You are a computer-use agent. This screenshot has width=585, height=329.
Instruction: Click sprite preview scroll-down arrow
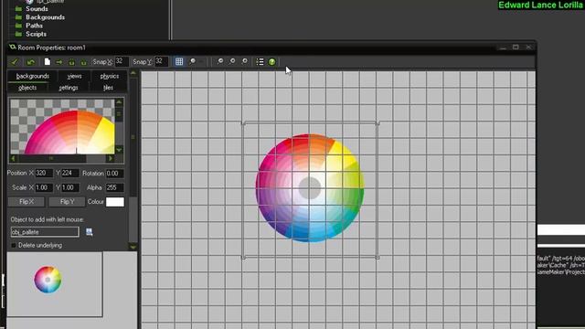coord(119,150)
